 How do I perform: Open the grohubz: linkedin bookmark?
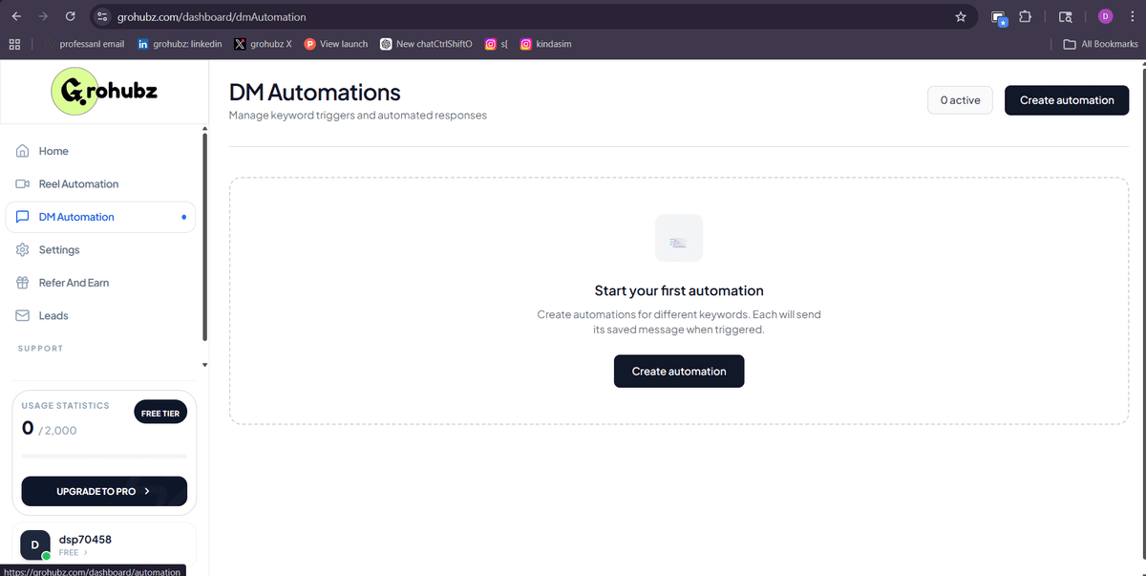click(180, 44)
